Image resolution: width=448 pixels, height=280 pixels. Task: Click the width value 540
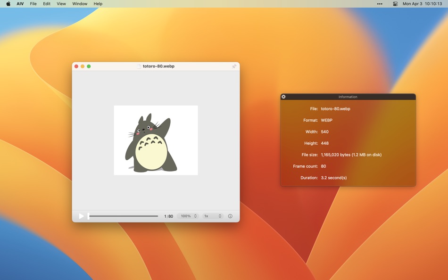point(324,132)
